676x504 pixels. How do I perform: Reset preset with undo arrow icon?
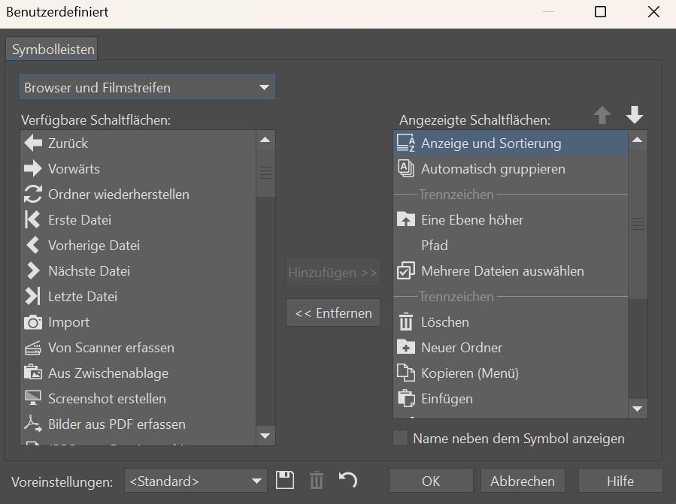pyautogui.click(x=348, y=480)
